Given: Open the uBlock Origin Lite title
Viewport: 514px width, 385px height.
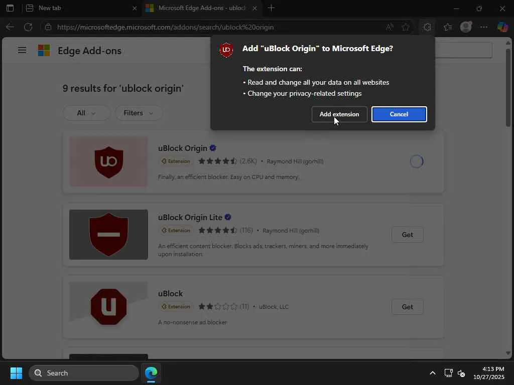Looking at the screenshot, I should 190,218.
